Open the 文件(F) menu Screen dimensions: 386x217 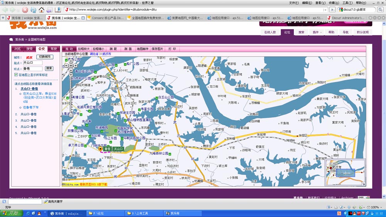[x=294, y=3]
